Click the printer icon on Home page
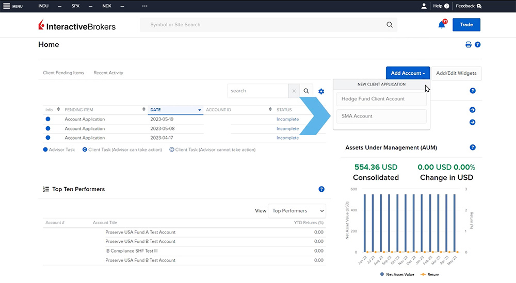The width and height of the screenshot is (516, 283). pos(469,45)
